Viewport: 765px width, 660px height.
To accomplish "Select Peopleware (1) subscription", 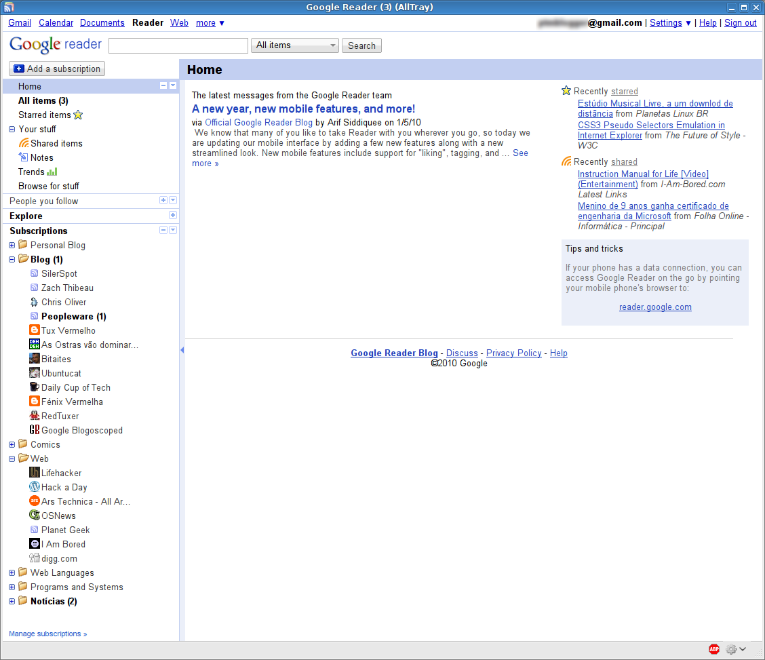I will tap(74, 317).
